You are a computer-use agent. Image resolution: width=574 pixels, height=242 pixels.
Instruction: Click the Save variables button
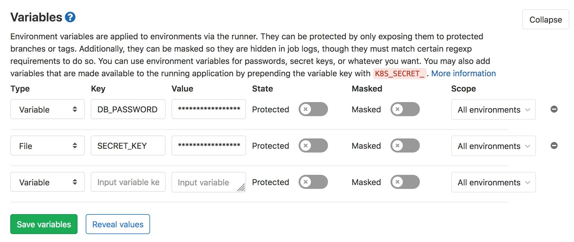click(44, 224)
